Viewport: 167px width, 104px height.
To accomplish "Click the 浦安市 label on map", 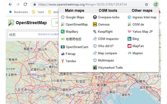I will (x=126, y=95).
